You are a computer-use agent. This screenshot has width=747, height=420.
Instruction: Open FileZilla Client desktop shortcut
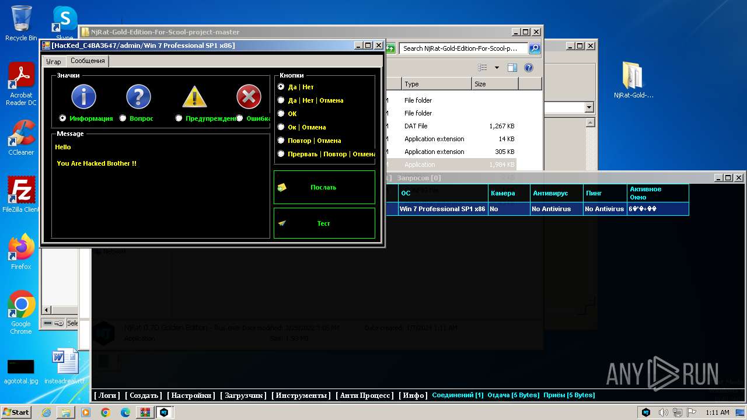(x=21, y=195)
